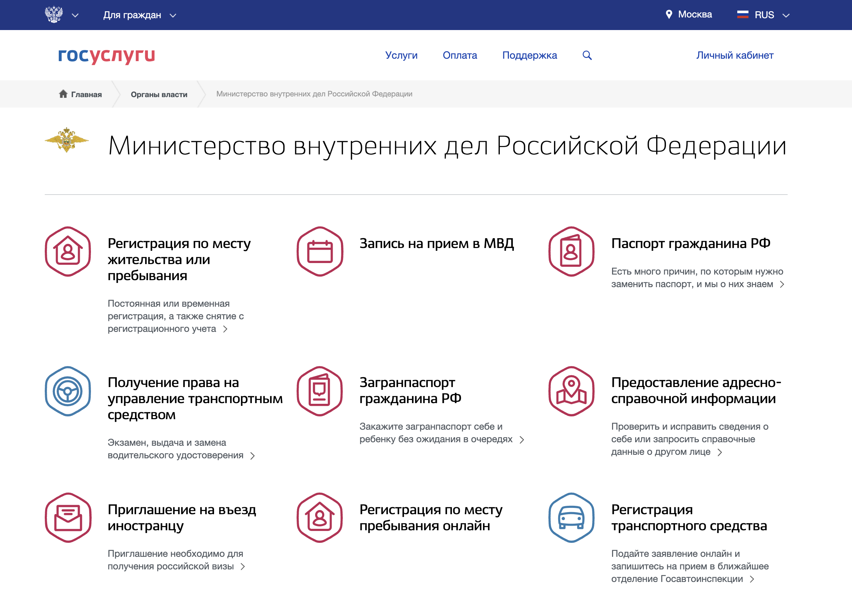Click the Russian flag icon
852x612 pixels.
(x=742, y=15)
